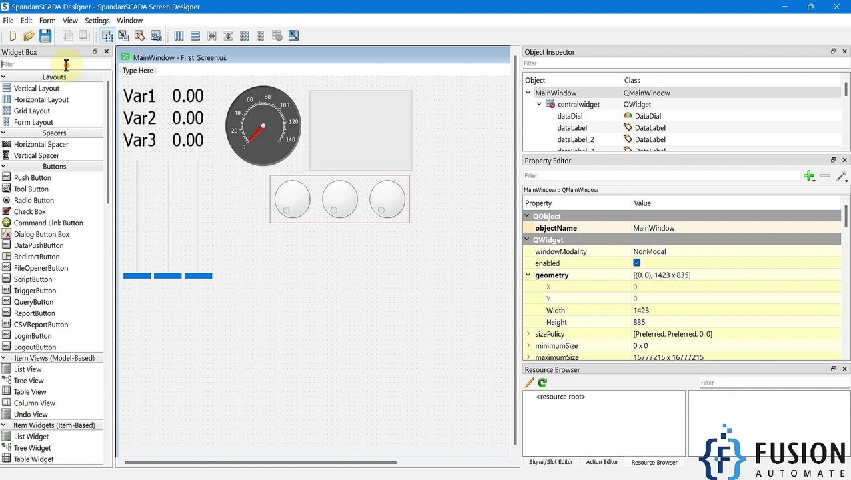Open the Property Editor wrench options
851x480 pixels.
click(x=842, y=176)
